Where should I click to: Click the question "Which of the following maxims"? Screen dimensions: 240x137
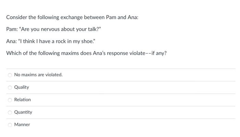(86, 53)
